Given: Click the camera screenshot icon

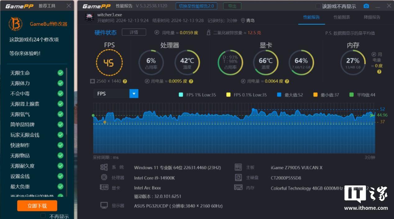Looking at the screenshot, I should tap(366, 6).
